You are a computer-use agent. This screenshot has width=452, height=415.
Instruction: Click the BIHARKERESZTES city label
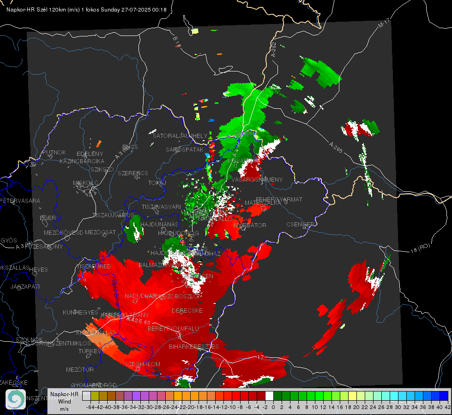tap(194, 346)
